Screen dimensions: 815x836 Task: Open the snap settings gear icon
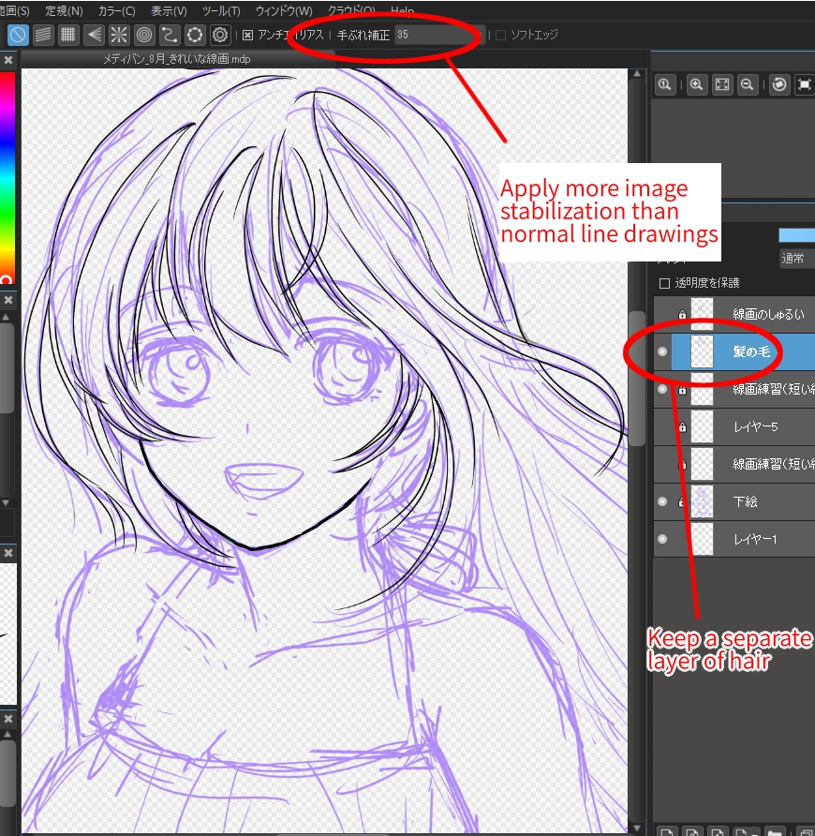click(x=218, y=35)
